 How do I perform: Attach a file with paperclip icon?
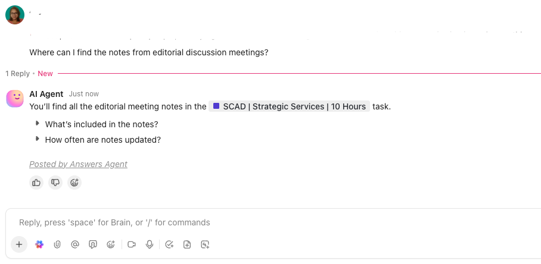coord(57,244)
